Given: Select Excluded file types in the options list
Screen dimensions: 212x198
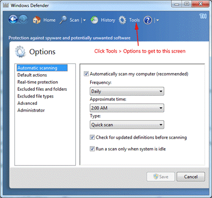Looking at the screenshot, I should coord(35,96).
